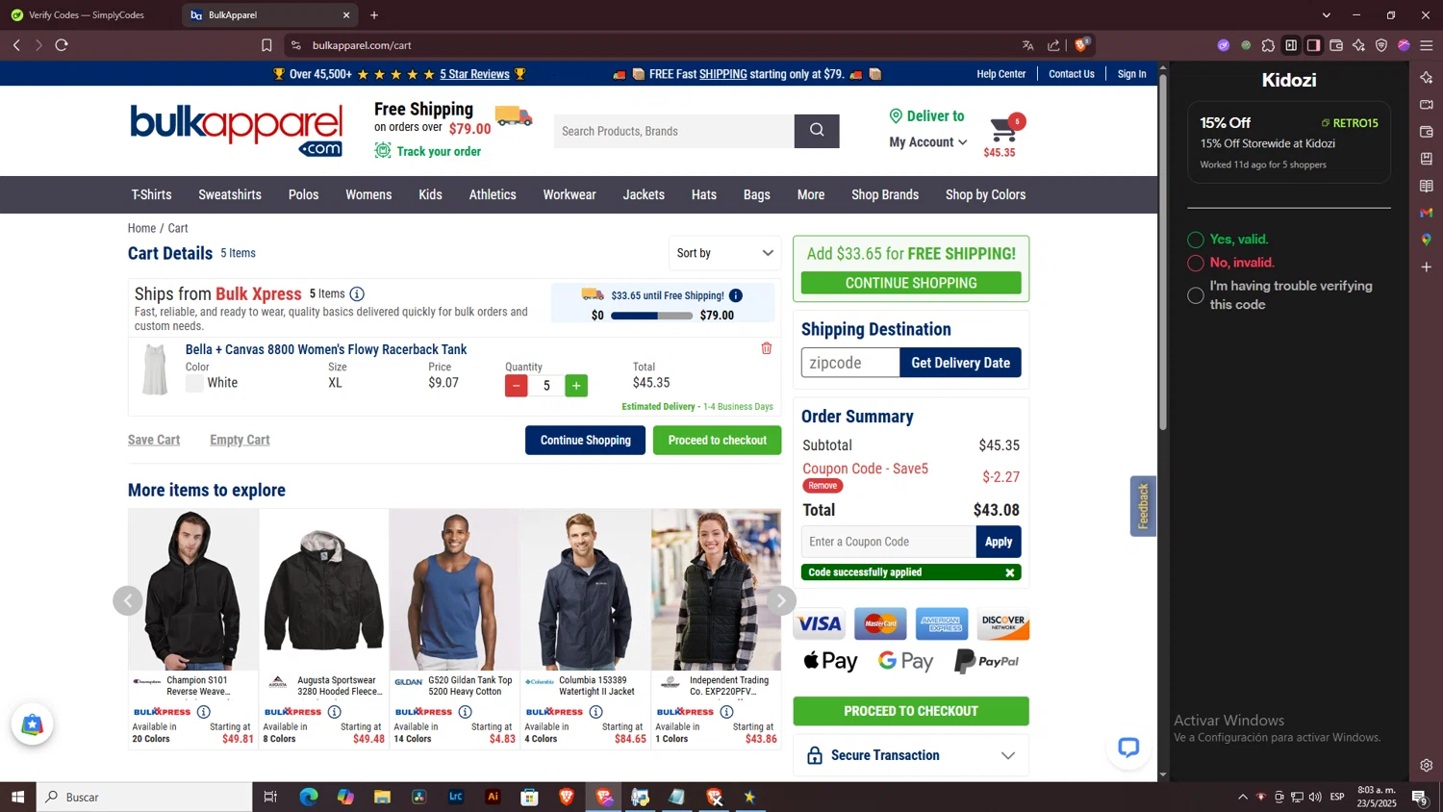
Task: Open sidebar settings gear icon
Action: 1427,766
